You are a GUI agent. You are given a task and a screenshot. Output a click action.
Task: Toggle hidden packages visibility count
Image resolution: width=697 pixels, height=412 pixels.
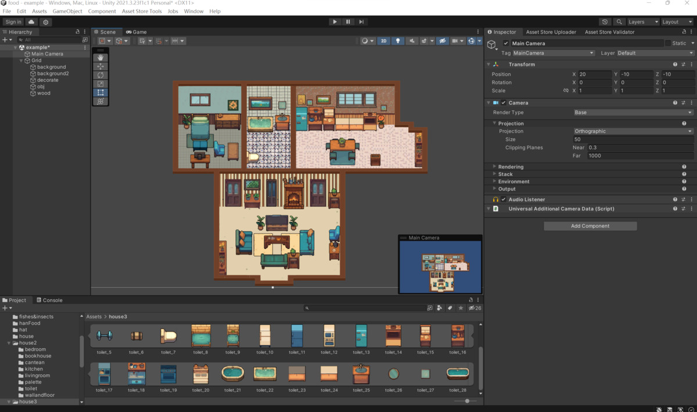point(475,308)
